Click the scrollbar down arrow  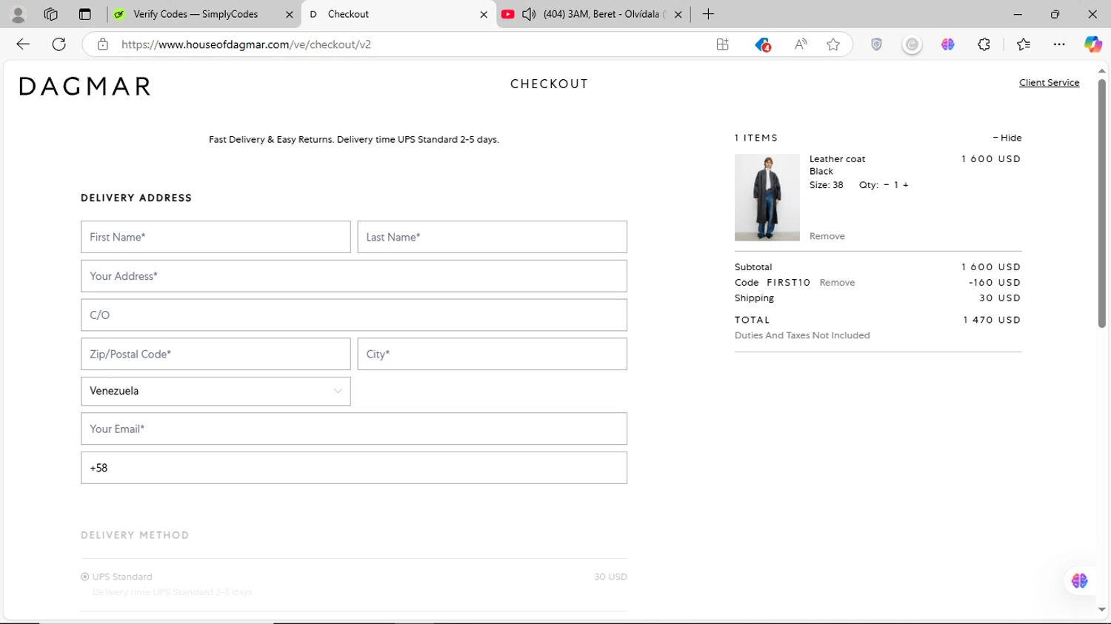coord(1101,609)
